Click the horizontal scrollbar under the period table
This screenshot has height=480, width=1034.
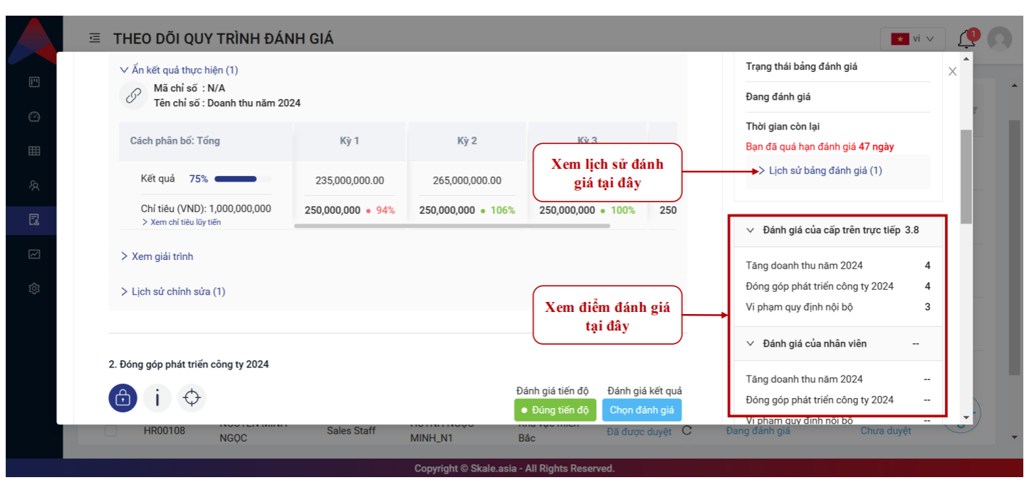(452, 226)
